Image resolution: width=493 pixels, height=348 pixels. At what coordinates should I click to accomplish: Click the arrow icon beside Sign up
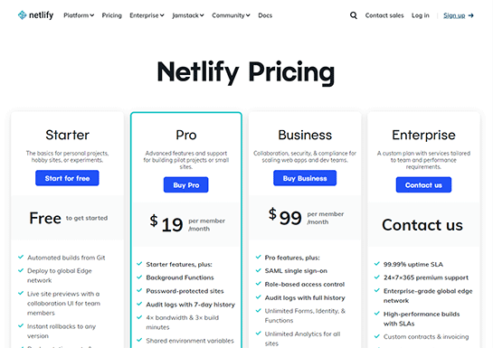coord(470,15)
